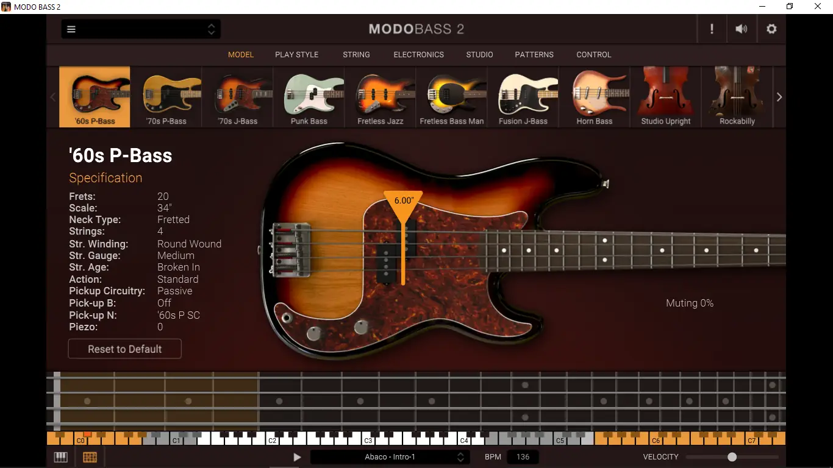
Task: Click the C2 piano key
Action: click(x=273, y=439)
